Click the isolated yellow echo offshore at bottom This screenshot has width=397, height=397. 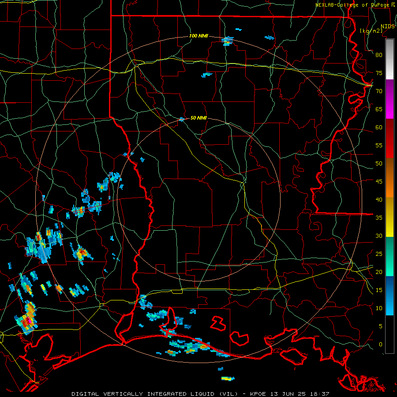coord(228,379)
